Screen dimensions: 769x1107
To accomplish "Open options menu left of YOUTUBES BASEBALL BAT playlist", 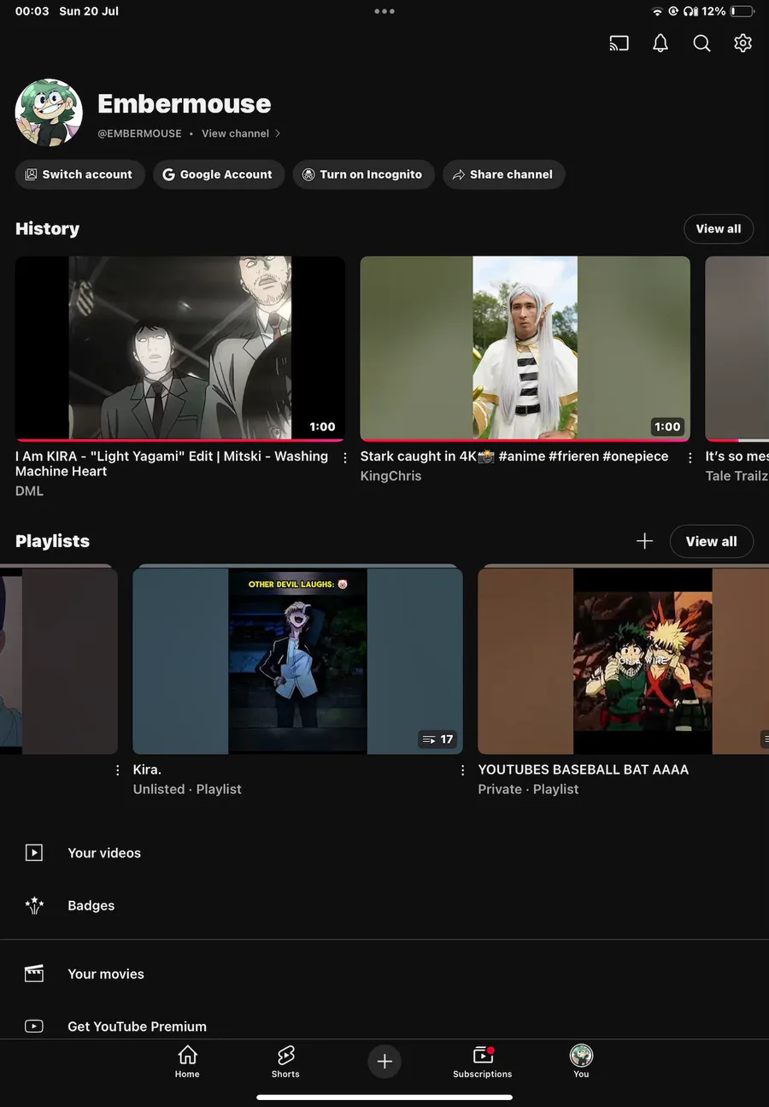I will (463, 770).
